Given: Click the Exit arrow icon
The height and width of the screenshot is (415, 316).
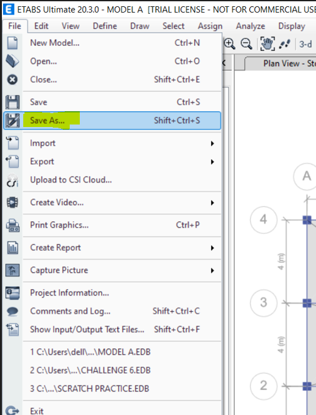Looking at the screenshot, I should point(13,411).
